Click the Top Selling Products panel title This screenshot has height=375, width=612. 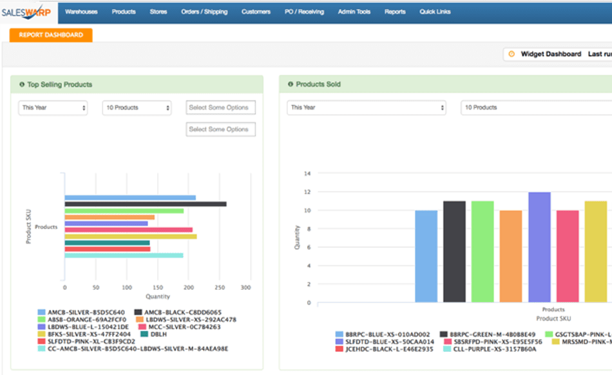pyautogui.click(x=60, y=84)
